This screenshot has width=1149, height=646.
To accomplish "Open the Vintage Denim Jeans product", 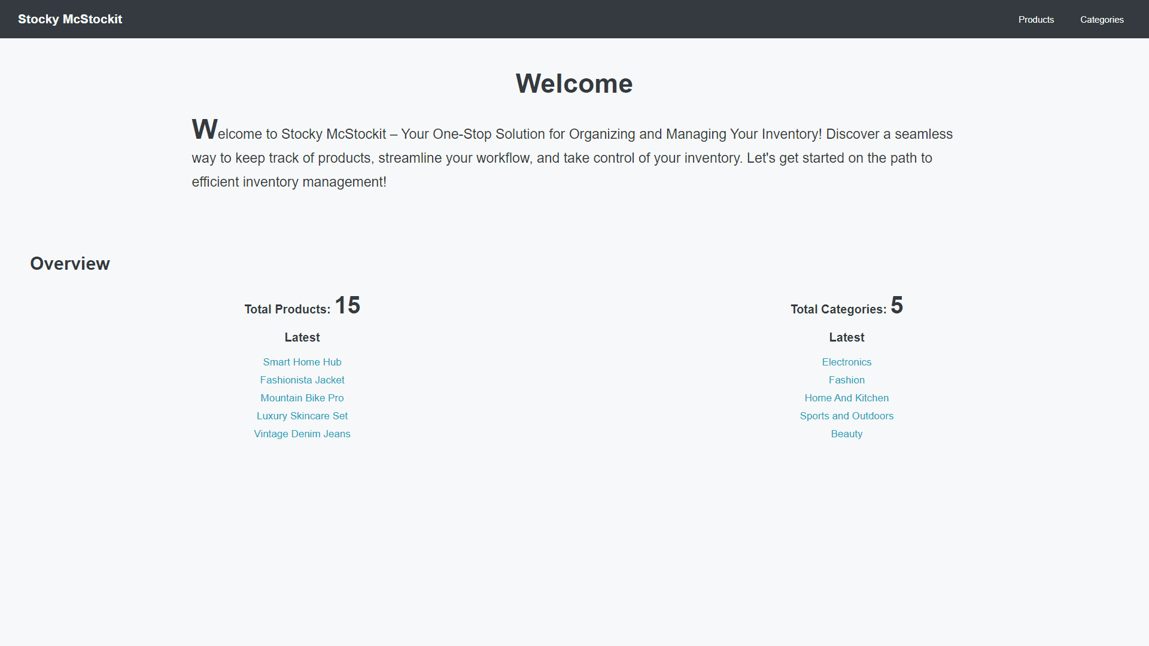I will click(302, 434).
